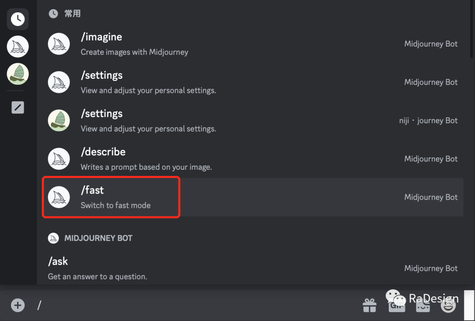Open built-in commands slash icon in sidebar
The width and height of the screenshot is (475, 321).
pos(18,107)
